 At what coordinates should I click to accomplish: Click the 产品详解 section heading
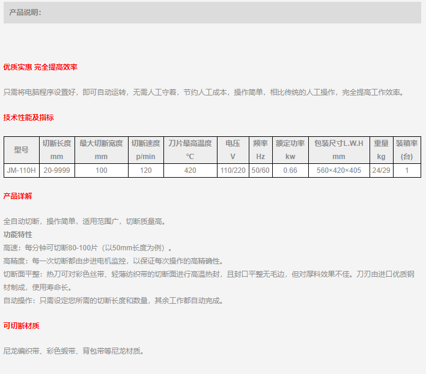pos(18,196)
